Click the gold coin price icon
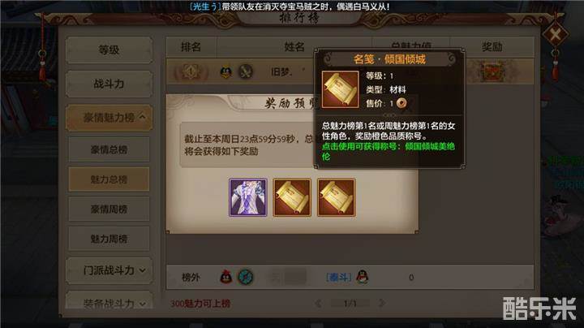This screenshot has width=584, height=328. point(401,103)
